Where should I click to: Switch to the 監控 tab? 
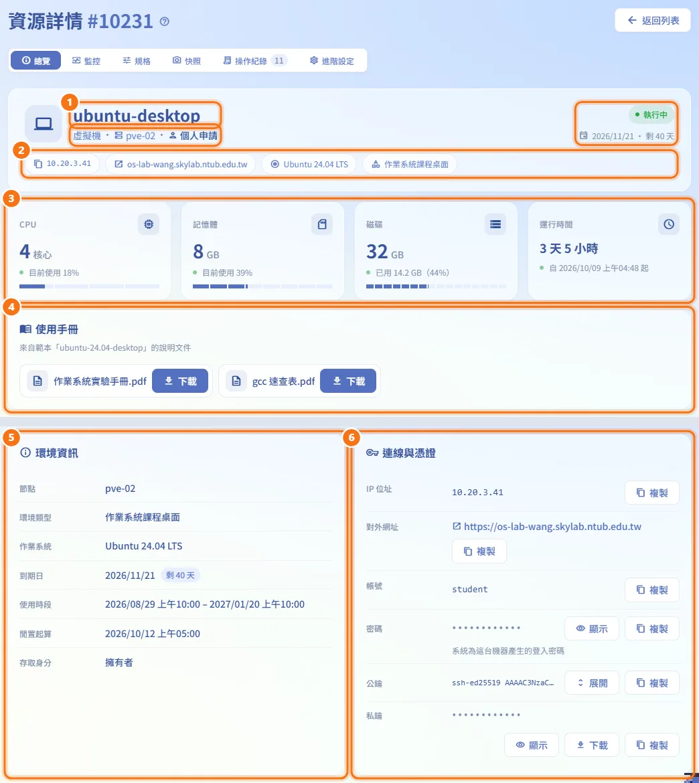tap(86, 60)
